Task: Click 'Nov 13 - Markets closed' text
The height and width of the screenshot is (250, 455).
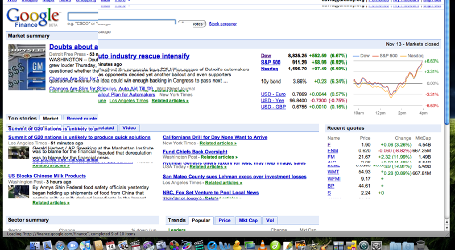Action: coord(412,44)
